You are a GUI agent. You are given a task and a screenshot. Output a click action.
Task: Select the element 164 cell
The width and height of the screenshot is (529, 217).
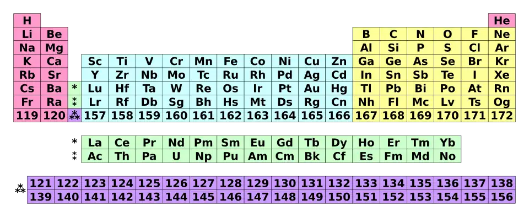(x=285, y=115)
